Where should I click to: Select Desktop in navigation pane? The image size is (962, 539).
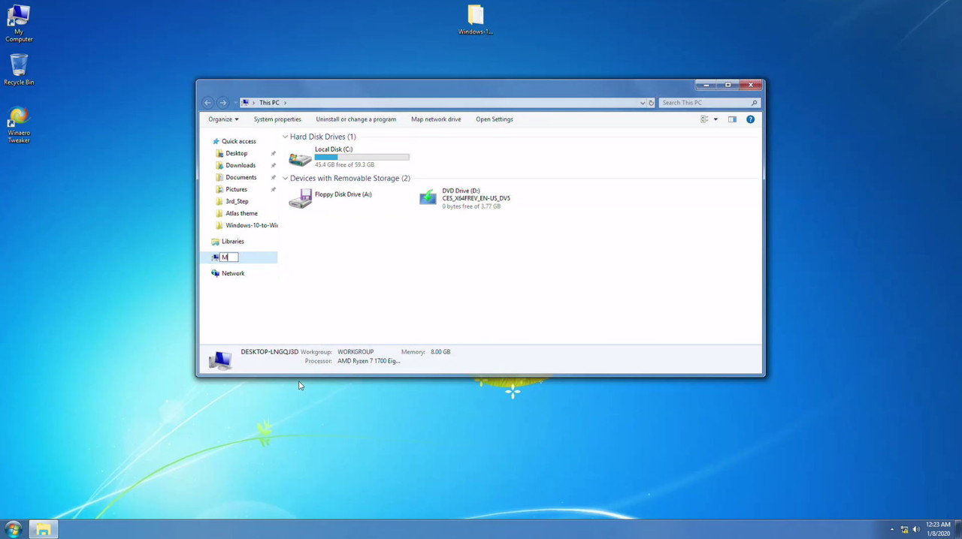pos(237,153)
